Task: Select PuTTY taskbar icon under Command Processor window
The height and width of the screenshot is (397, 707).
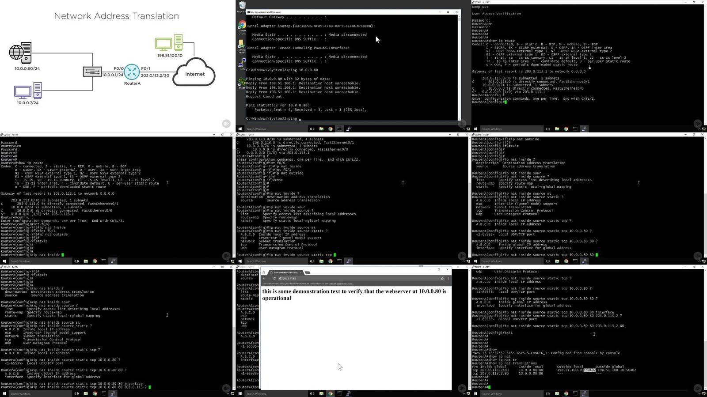Action: coord(348,129)
